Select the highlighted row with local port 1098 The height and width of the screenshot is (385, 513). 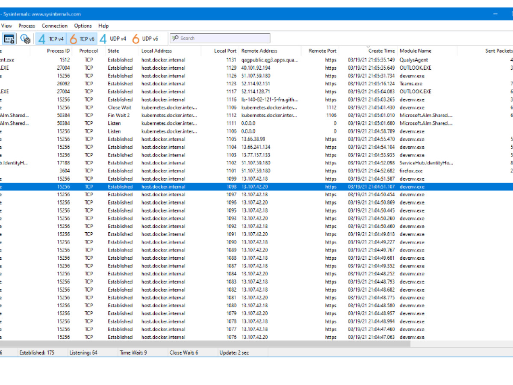pyautogui.click(x=256, y=187)
